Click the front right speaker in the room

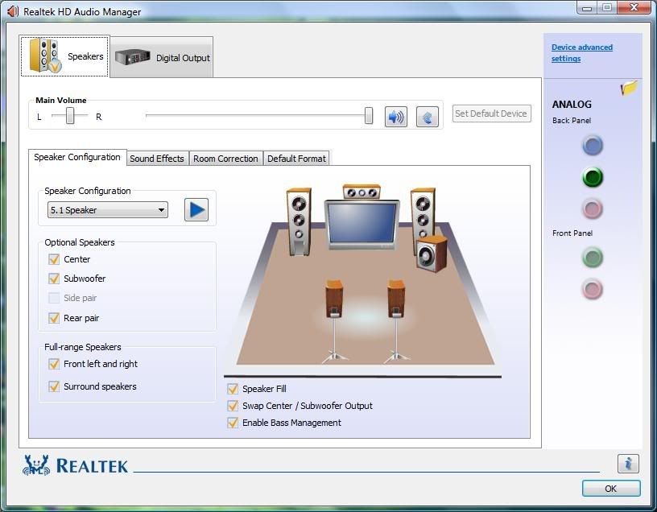point(423,213)
